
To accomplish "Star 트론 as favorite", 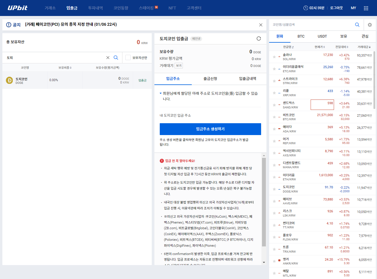I will click(x=274, y=249).
